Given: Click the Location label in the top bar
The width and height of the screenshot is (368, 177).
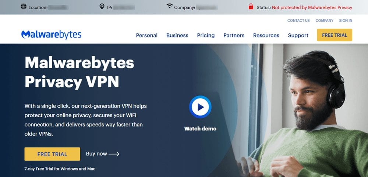Looking at the screenshot, I should [38, 7].
